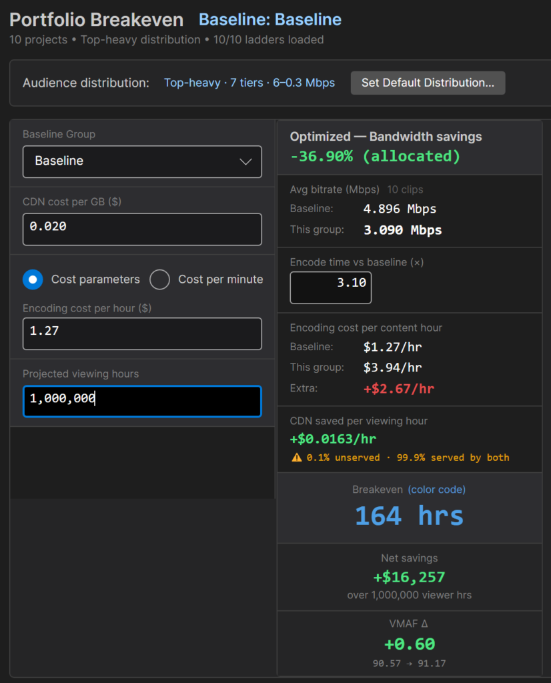Screen dimensions: 551x683
Task: Click Set Default Distribution button
Action: pyautogui.click(x=428, y=83)
